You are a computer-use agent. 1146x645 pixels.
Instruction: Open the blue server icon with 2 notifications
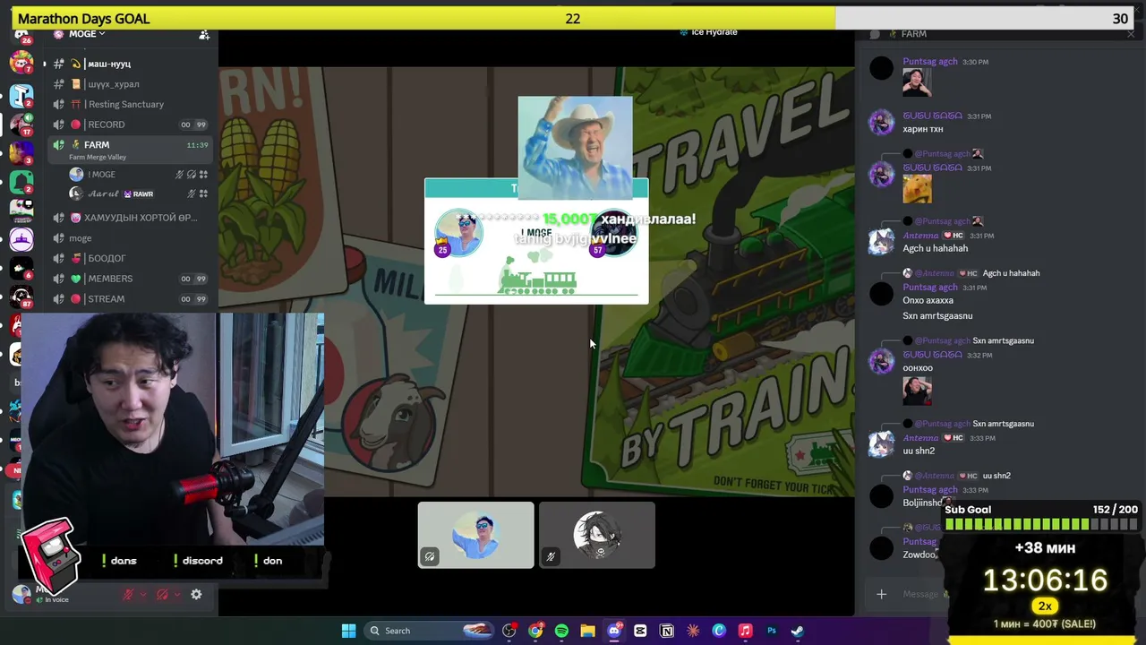pos(21,95)
